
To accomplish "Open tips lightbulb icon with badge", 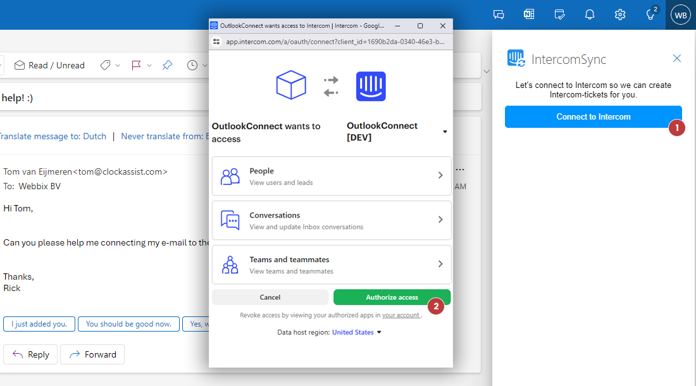I will (651, 14).
